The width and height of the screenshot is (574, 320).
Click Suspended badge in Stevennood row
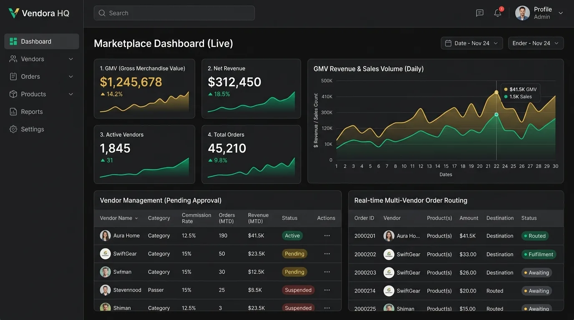(x=298, y=290)
